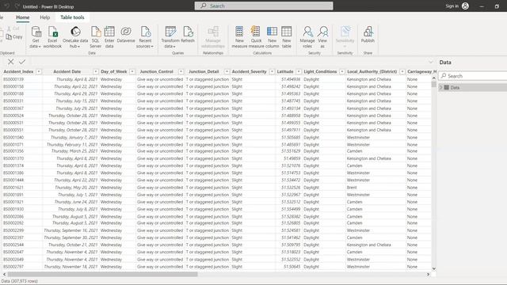The image size is (507, 285).
Task: Open Junction_Control column filter dropdown
Action: pyautogui.click(x=181, y=71)
